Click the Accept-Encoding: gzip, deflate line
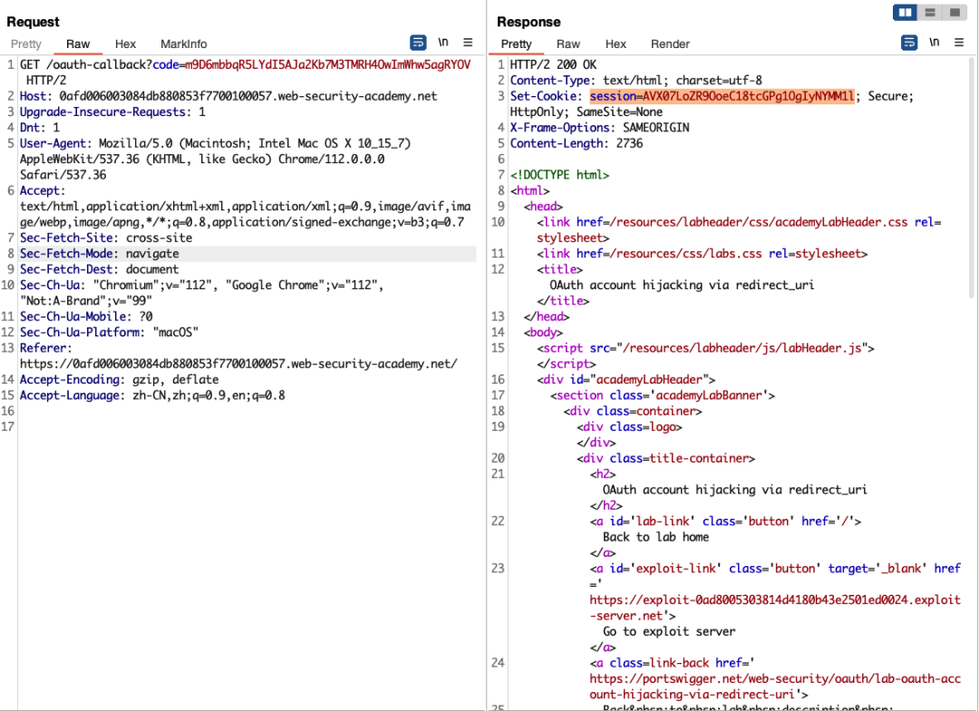The image size is (979, 711). click(x=120, y=379)
